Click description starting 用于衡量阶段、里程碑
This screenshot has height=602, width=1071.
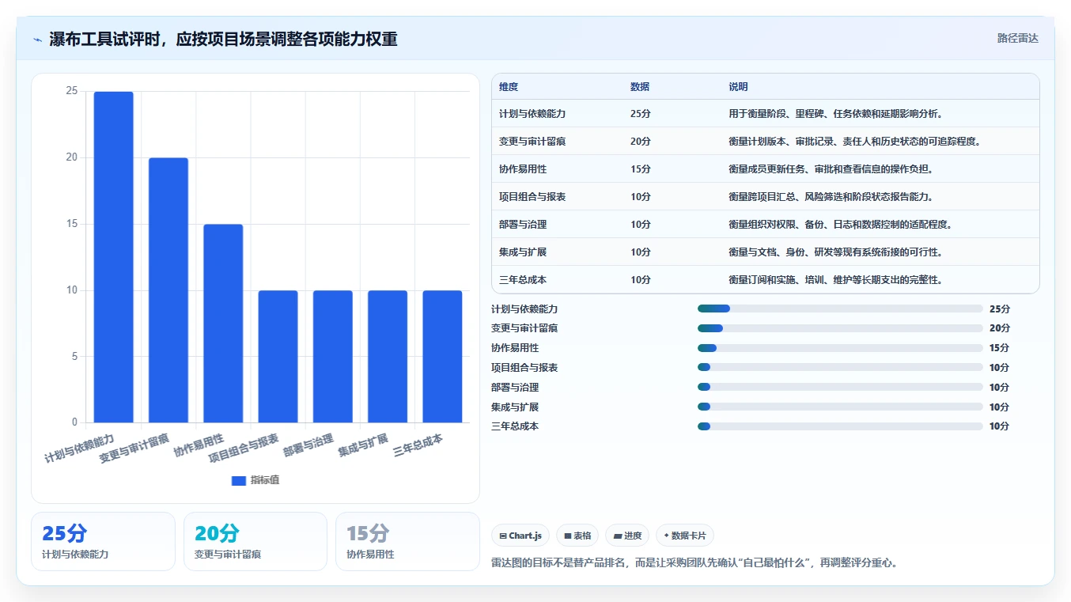click(835, 114)
